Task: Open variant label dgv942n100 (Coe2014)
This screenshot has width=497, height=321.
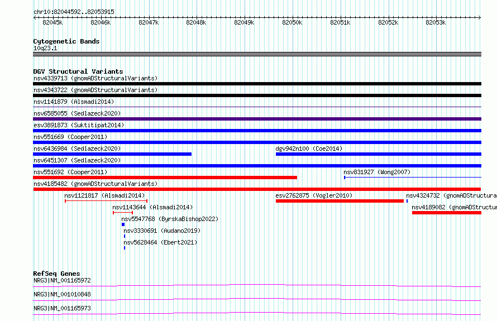Action: (x=309, y=148)
